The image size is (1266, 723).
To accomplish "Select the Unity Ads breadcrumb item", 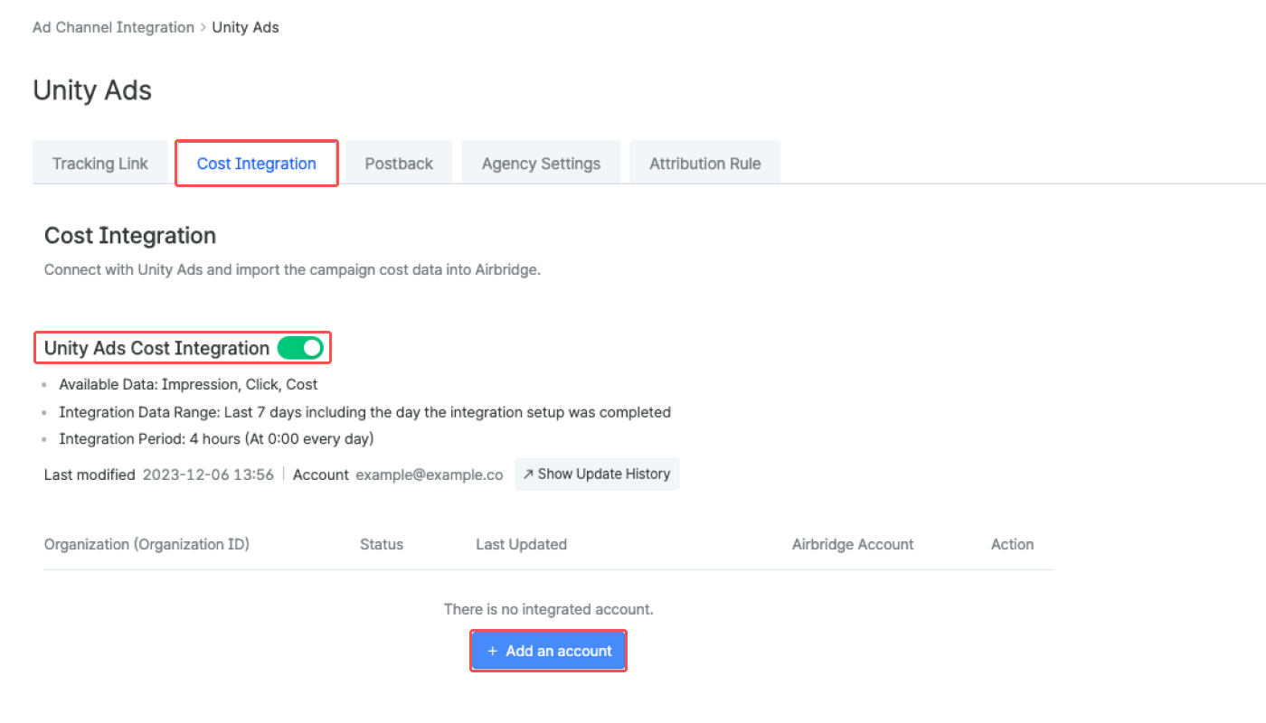I will pos(245,27).
